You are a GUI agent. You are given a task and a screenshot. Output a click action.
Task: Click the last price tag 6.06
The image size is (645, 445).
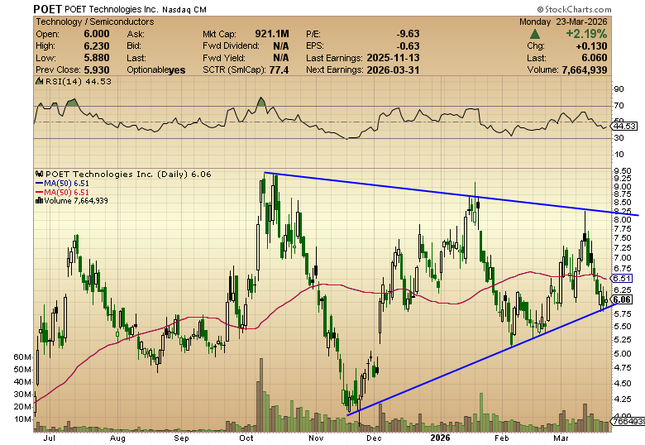pos(622,299)
